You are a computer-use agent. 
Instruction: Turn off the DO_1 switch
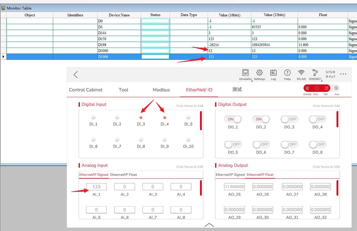coord(233,119)
